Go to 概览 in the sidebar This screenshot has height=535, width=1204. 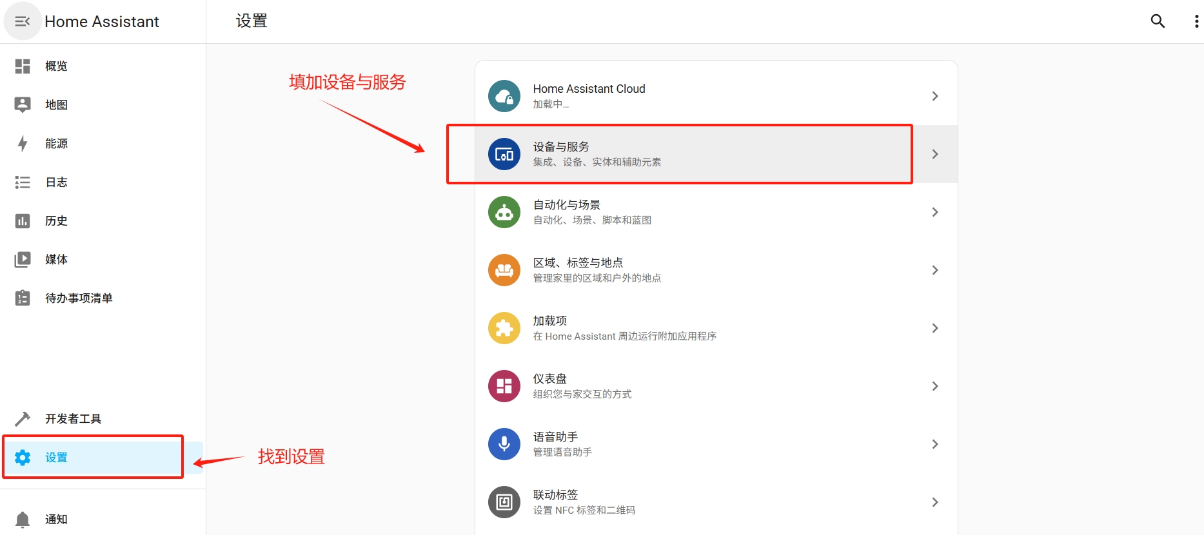tap(103, 66)
